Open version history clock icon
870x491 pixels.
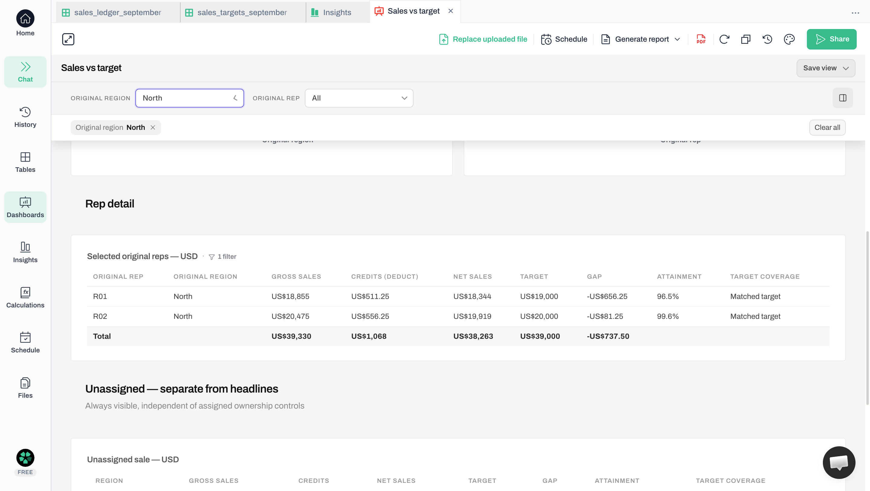point(767,39)
